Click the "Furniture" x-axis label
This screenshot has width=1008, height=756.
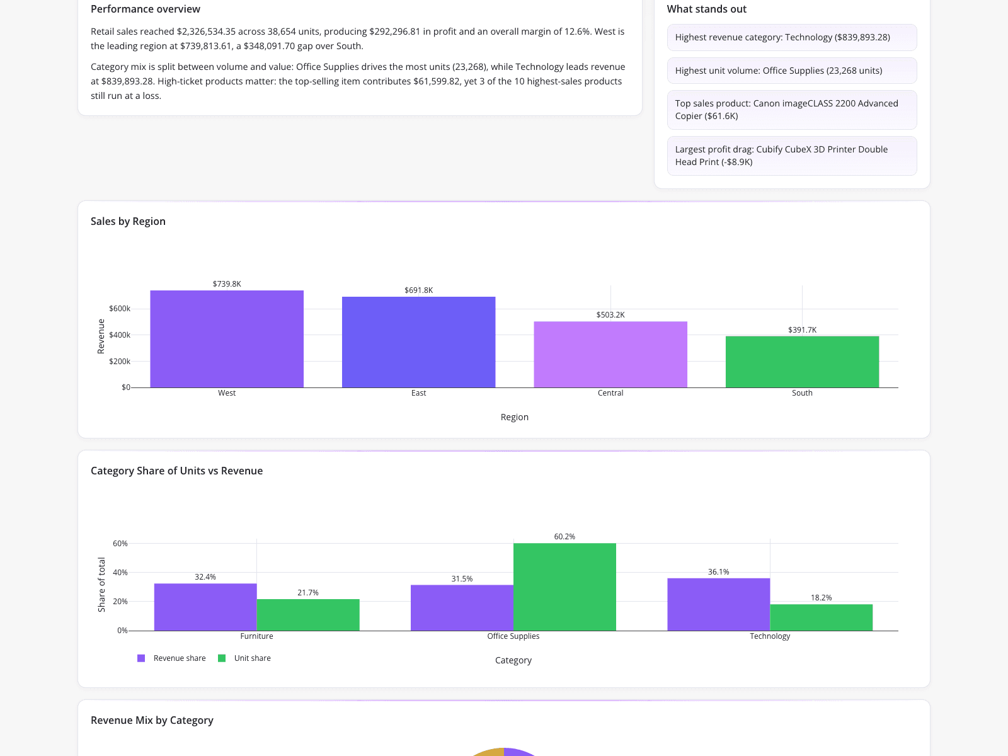click(257, 636)
